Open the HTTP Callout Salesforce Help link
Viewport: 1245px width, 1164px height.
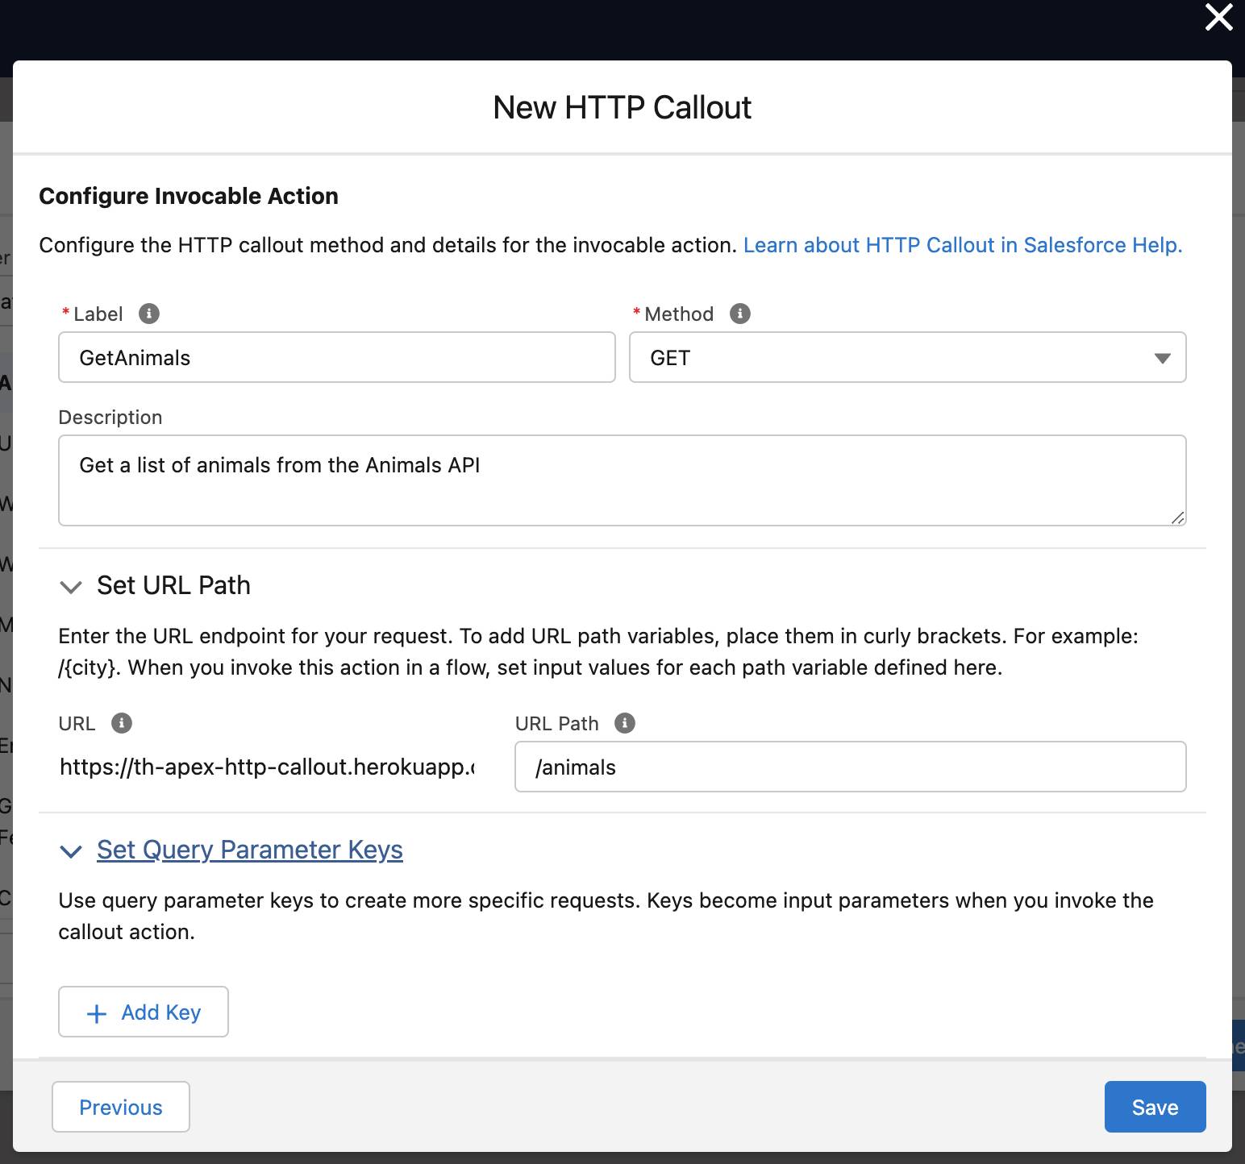click(963, 245)
